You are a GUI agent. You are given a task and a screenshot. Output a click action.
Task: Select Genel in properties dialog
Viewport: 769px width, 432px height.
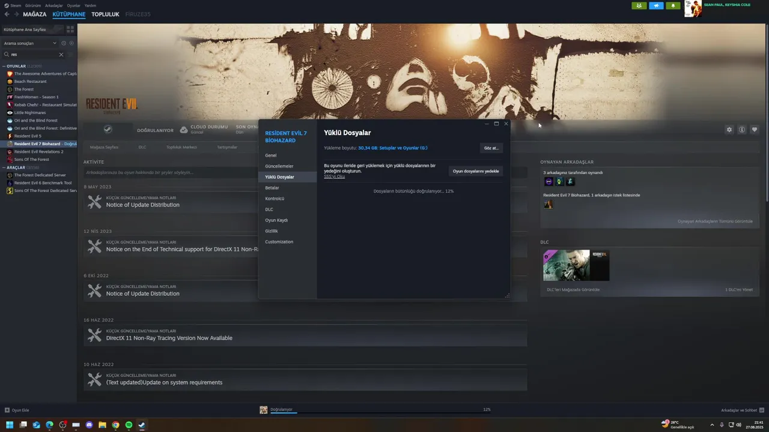pos(287,155)
